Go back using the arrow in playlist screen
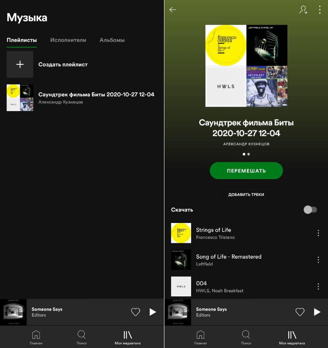Screen dimensions: 328x348 coord(173,9)
